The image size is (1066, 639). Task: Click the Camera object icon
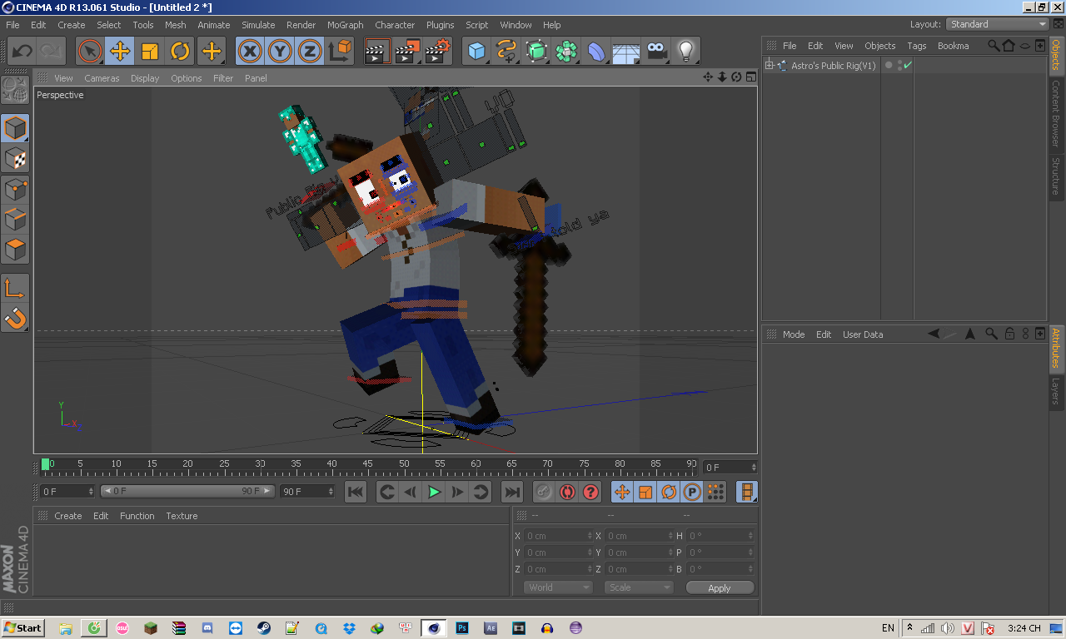click(x=657, y=52)
